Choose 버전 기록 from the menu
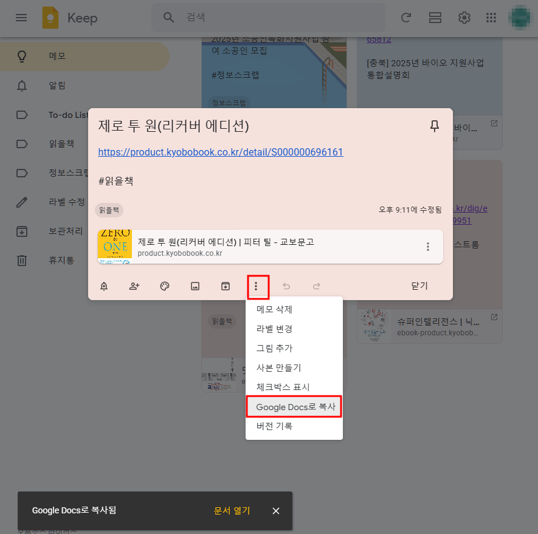The image size is (538, 534). (294, 426)
